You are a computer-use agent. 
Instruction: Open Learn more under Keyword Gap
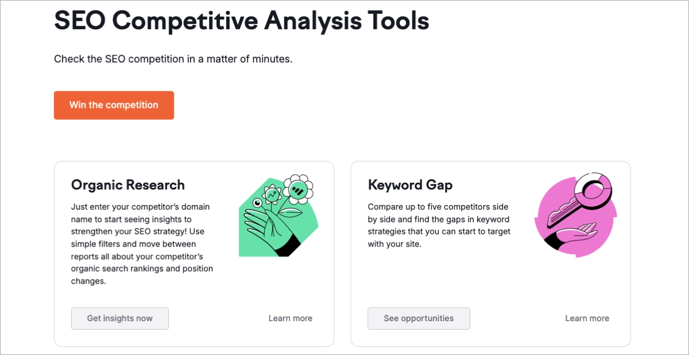coord(587,318)
